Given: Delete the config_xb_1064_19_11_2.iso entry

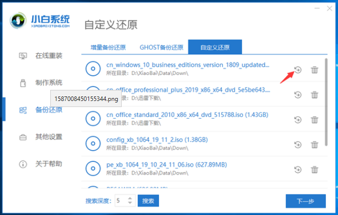Looking at the screenshot, I should (x=314, y=144).
